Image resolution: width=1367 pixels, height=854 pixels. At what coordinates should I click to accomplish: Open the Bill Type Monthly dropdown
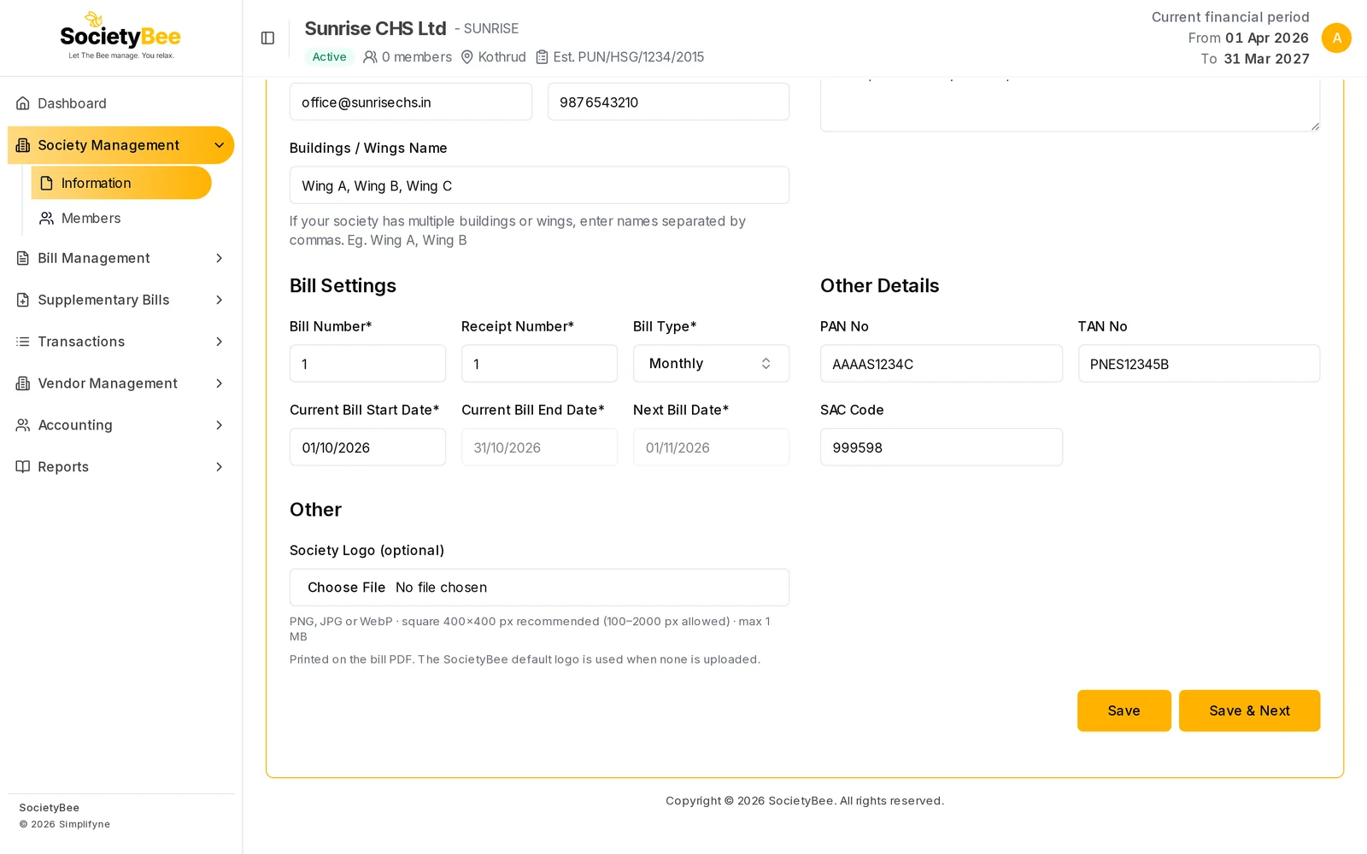(x=711, y=364)
